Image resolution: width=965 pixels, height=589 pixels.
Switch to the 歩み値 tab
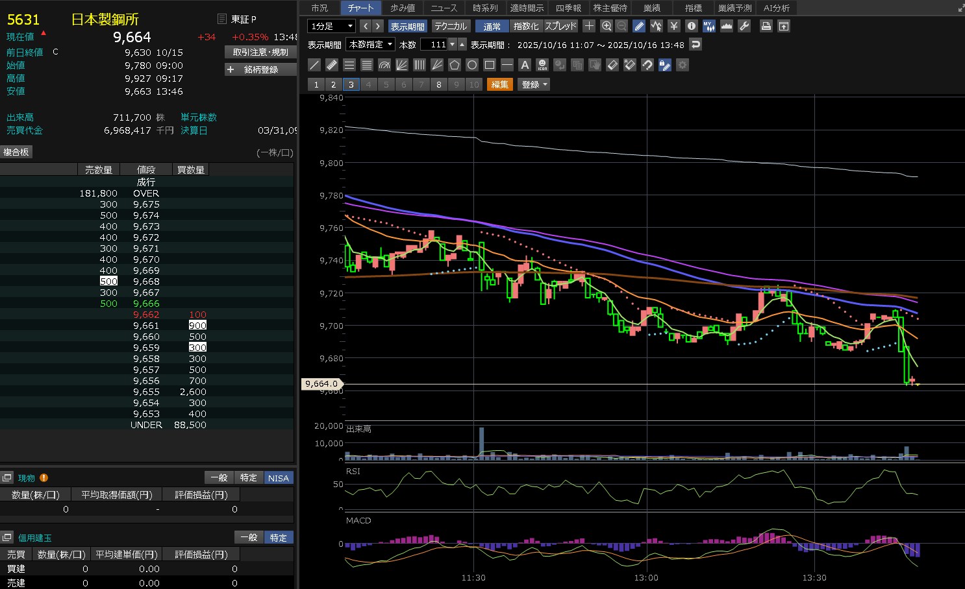[403, 8]
